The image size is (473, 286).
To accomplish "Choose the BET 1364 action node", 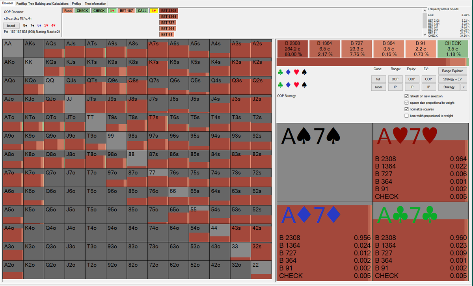I will coord(169,17).
